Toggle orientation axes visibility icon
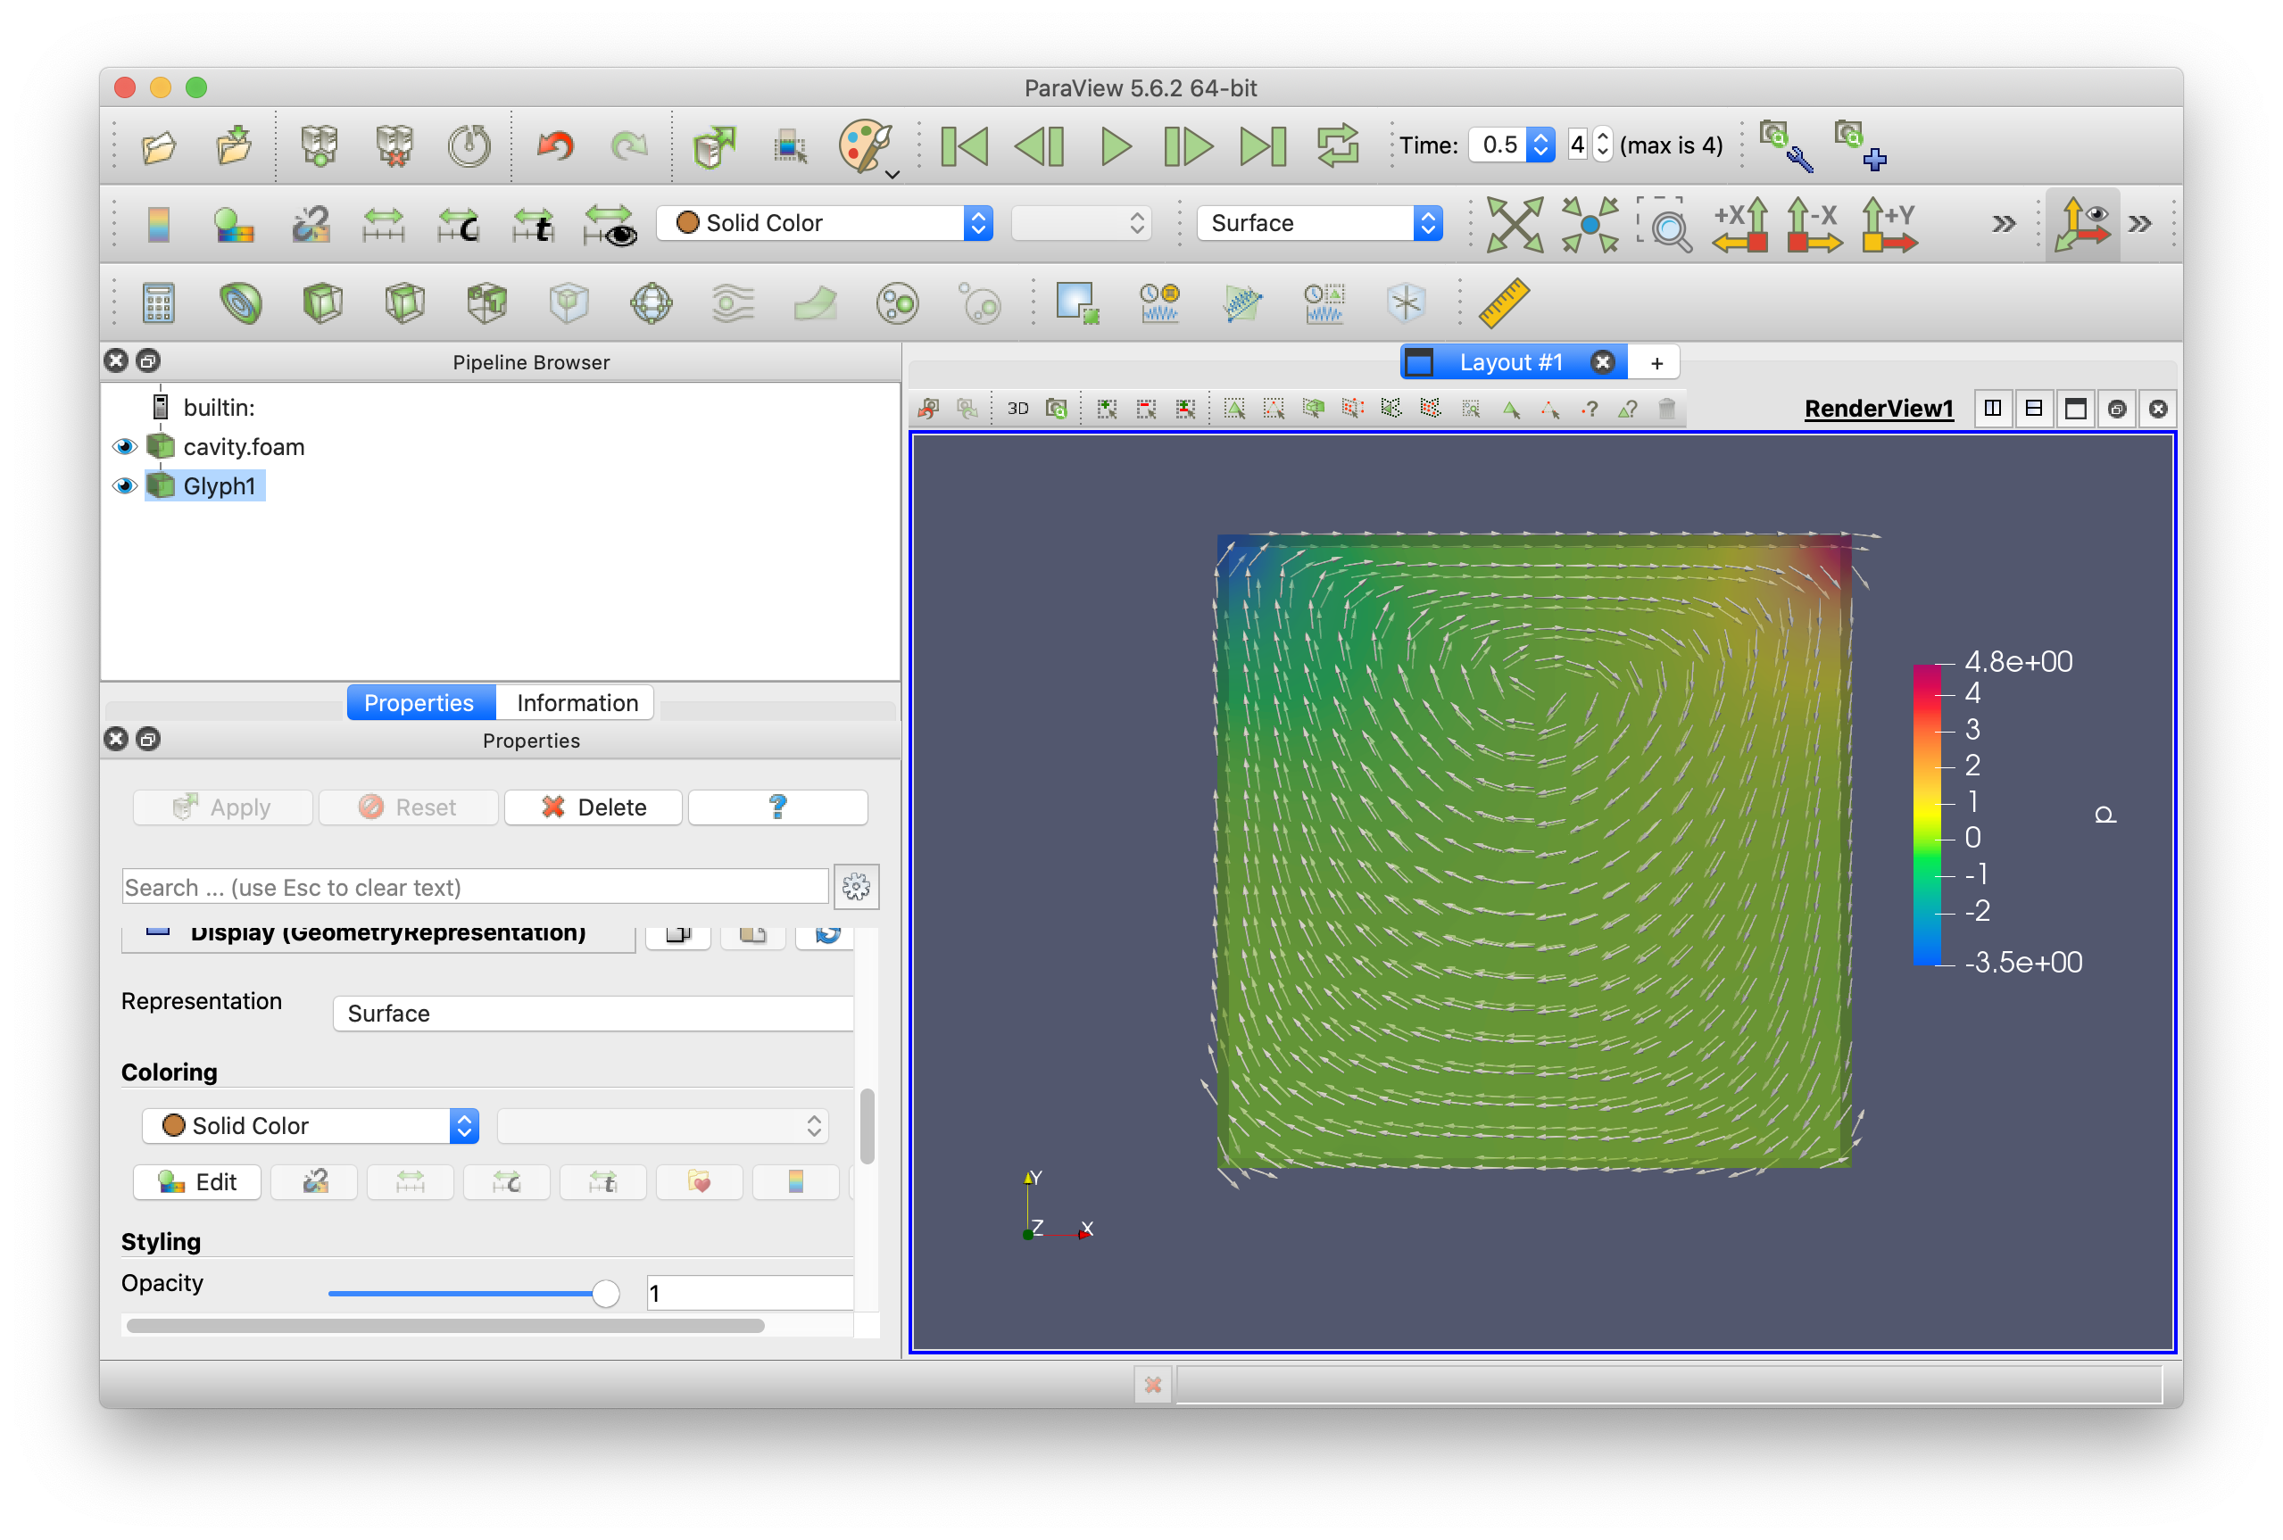Viewport: 2283px width, 1540px height. [x=2081, y=224]
